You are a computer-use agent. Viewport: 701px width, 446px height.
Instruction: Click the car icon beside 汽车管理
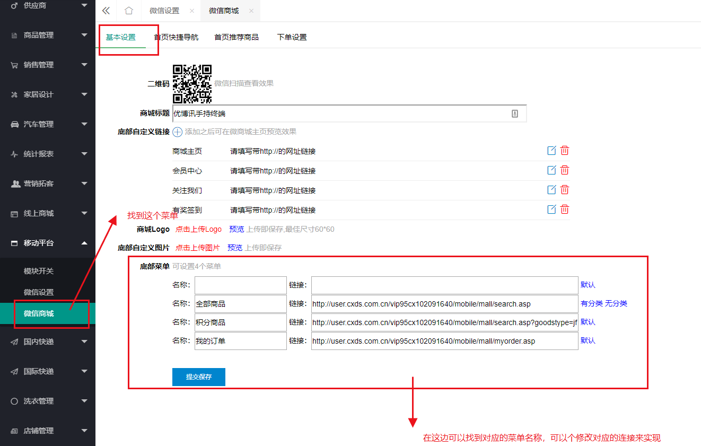click(x=14, y=124)
